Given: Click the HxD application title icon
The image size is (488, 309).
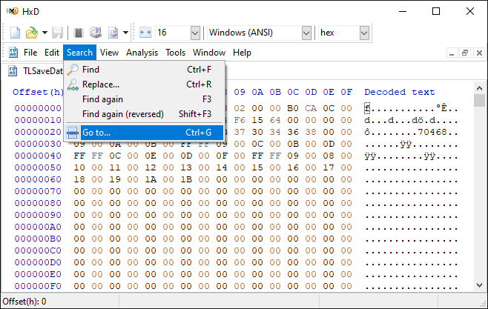Looking at the screenshot, I should [x=13, y=12].
